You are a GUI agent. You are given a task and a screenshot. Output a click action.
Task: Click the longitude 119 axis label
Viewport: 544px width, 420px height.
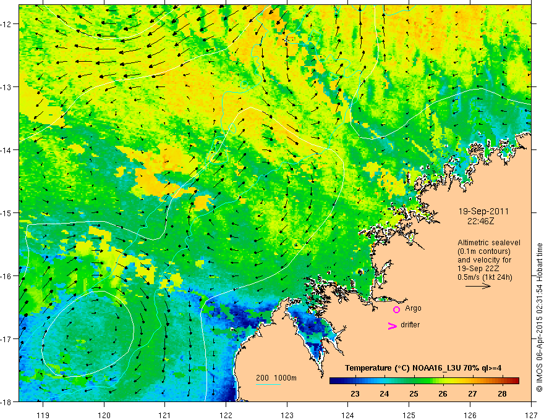43,415
